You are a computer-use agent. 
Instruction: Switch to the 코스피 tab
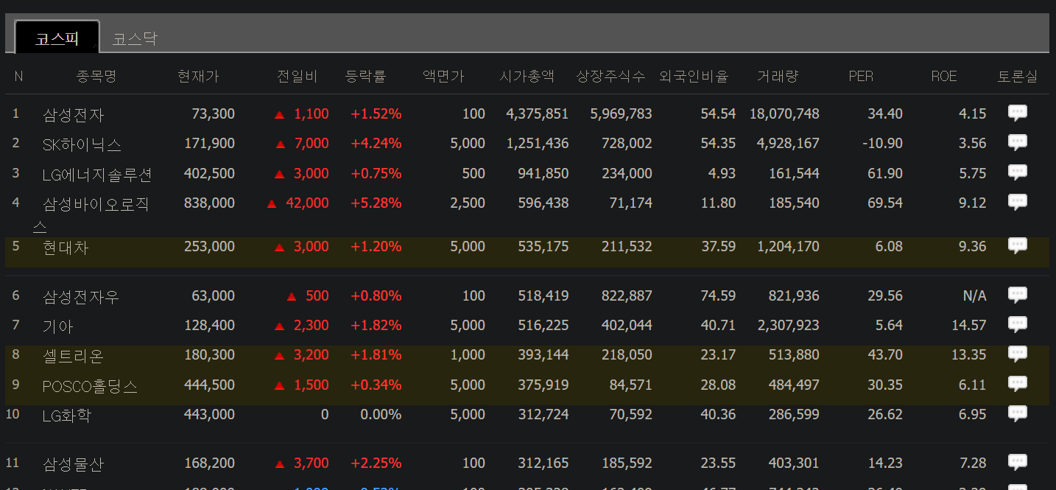tap(57, 38)
